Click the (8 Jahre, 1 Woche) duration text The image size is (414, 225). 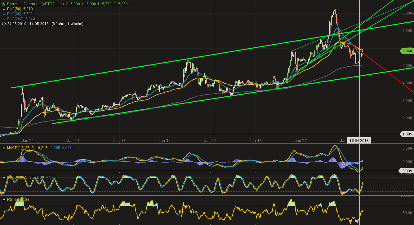[x=67, y=24]
